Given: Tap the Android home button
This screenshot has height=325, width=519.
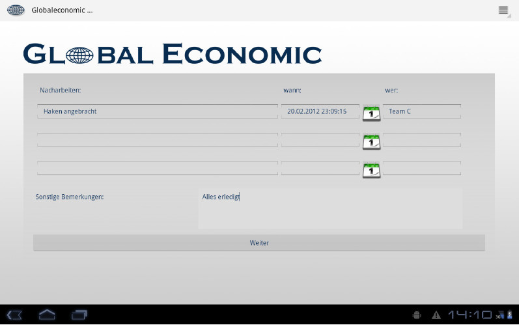Looking at the screenshot, I should tap(47, 315).
